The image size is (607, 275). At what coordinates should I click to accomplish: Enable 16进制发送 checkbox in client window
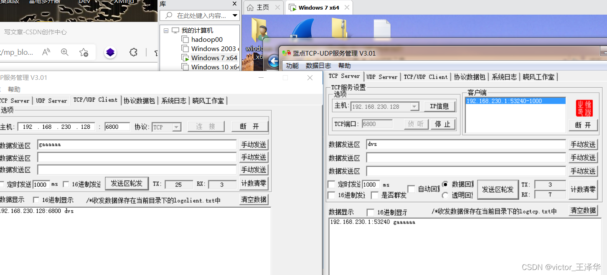tap(66, 184)
